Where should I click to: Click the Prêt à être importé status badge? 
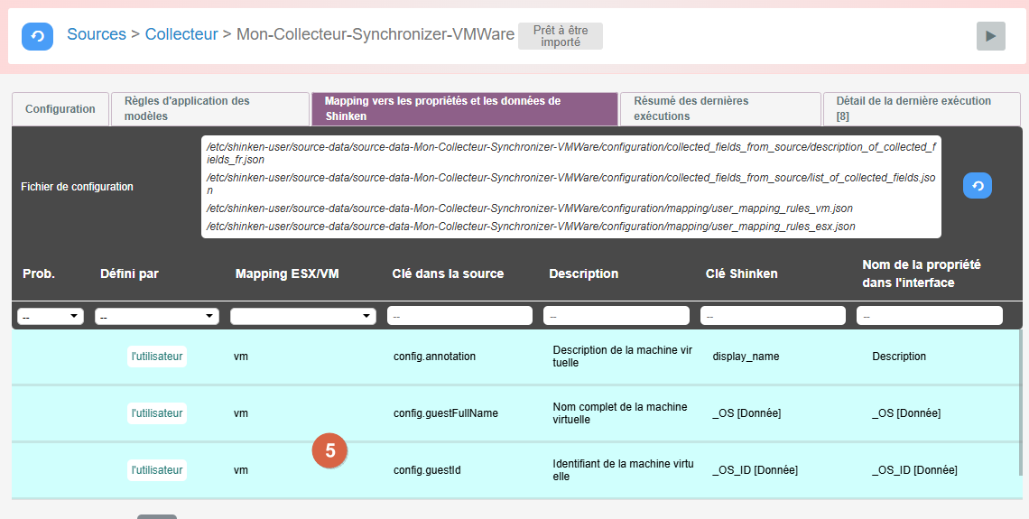[561, 36]
